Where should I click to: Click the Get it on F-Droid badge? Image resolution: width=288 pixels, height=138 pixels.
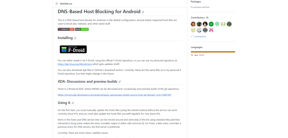(73, 49)
